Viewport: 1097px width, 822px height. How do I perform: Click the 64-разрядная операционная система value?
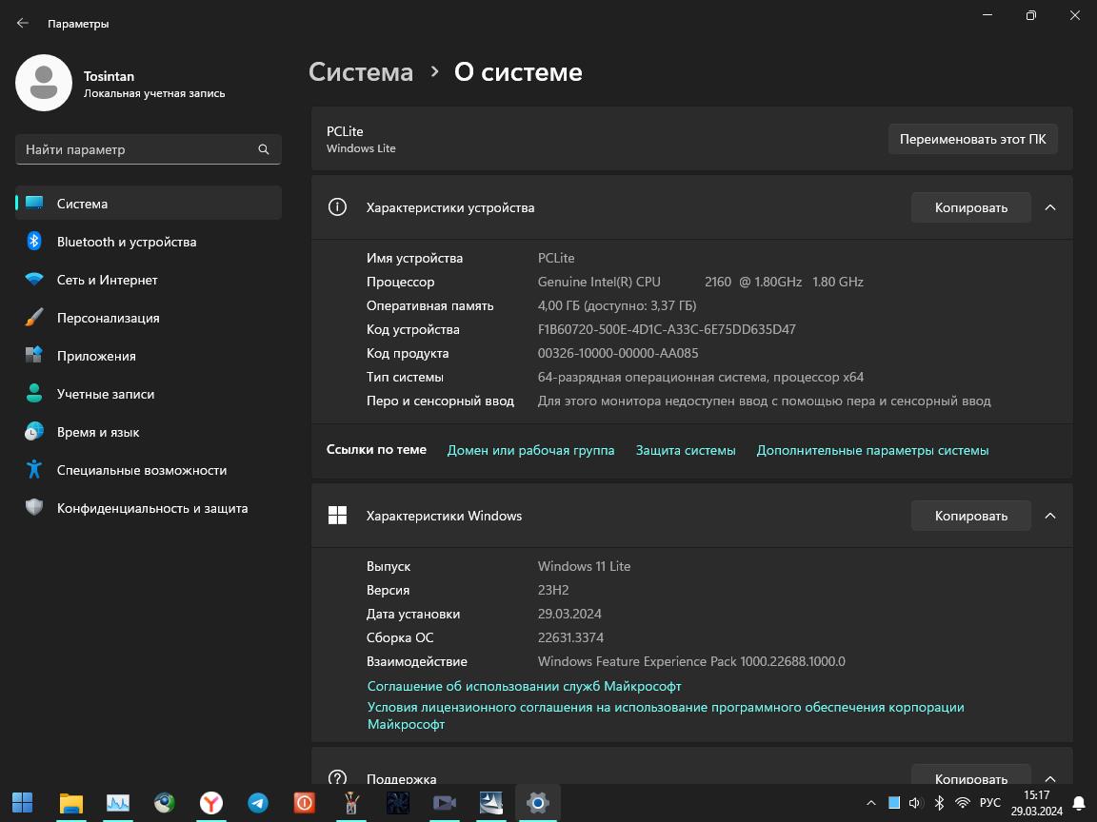pos(700,377)
